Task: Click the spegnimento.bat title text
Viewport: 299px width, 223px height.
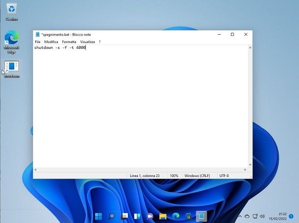Action: coord(55,35)
